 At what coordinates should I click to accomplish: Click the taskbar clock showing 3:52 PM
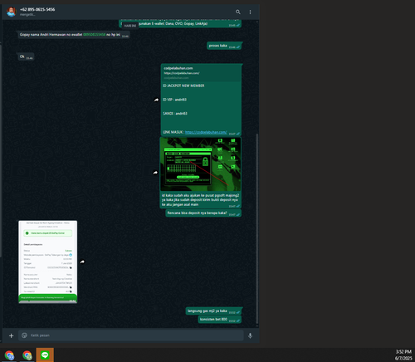403,351
